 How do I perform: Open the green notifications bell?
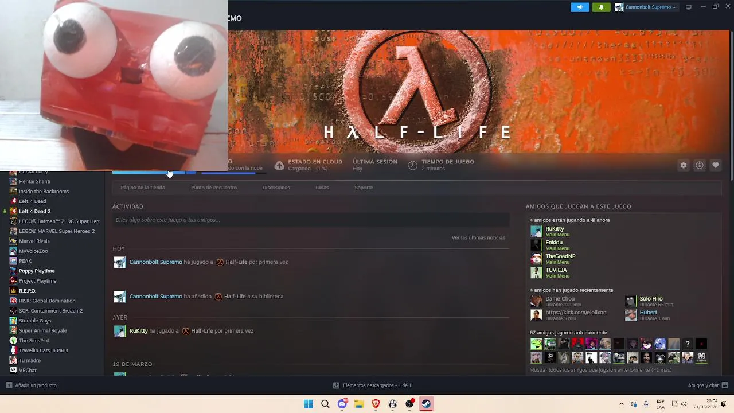point(601,7)
